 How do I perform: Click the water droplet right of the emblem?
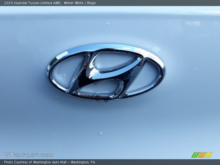point(195,69)
